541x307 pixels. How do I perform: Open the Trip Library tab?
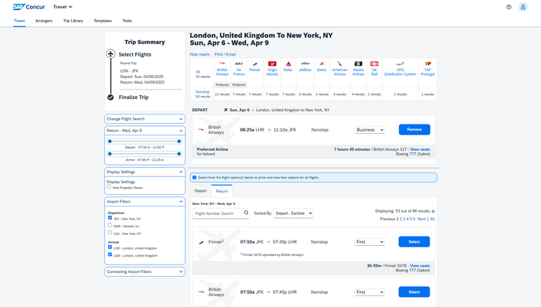point(73,21)
